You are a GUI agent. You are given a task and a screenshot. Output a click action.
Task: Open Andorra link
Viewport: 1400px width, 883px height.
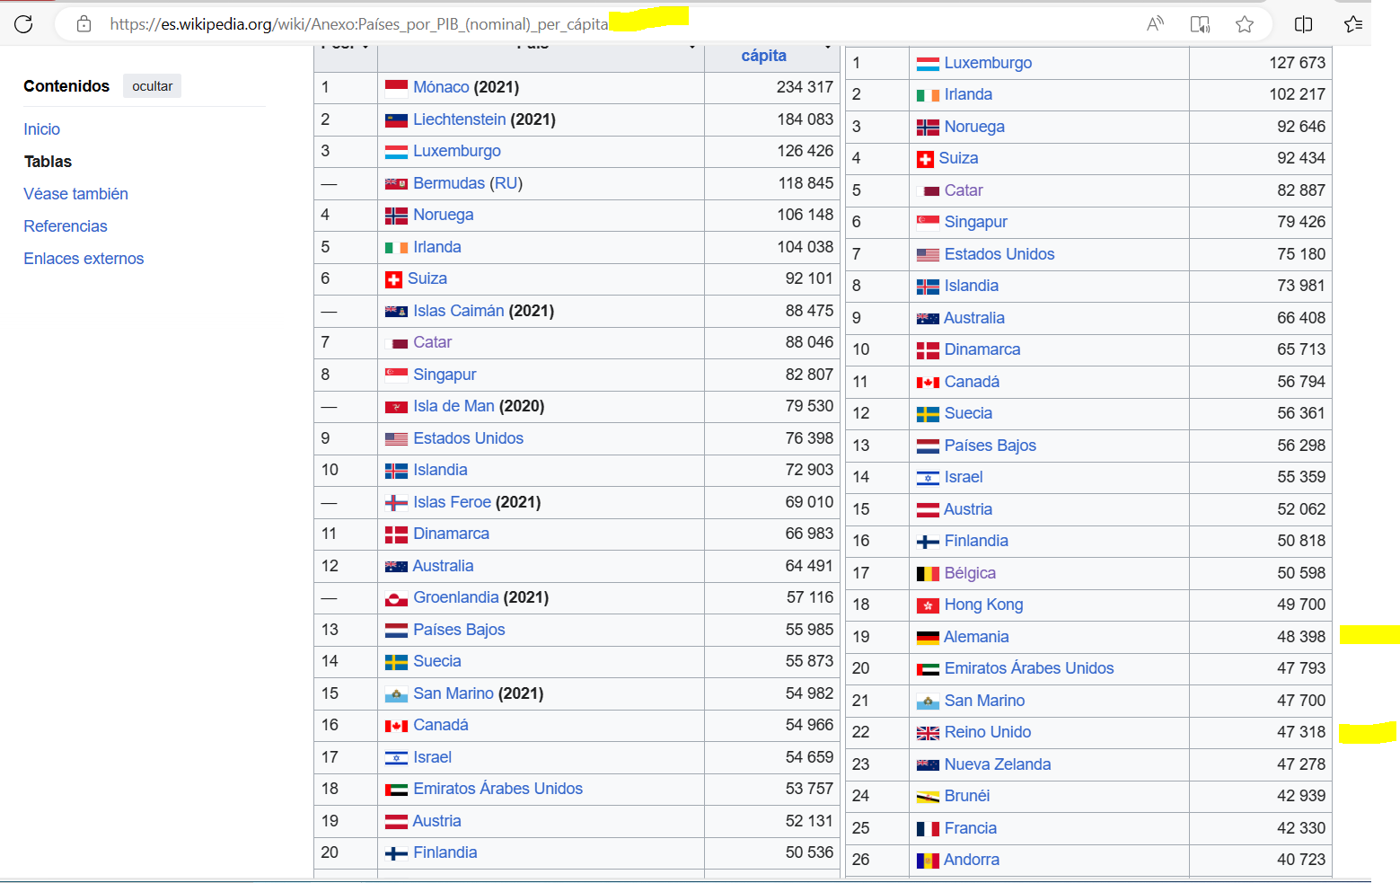click(972, 860)
